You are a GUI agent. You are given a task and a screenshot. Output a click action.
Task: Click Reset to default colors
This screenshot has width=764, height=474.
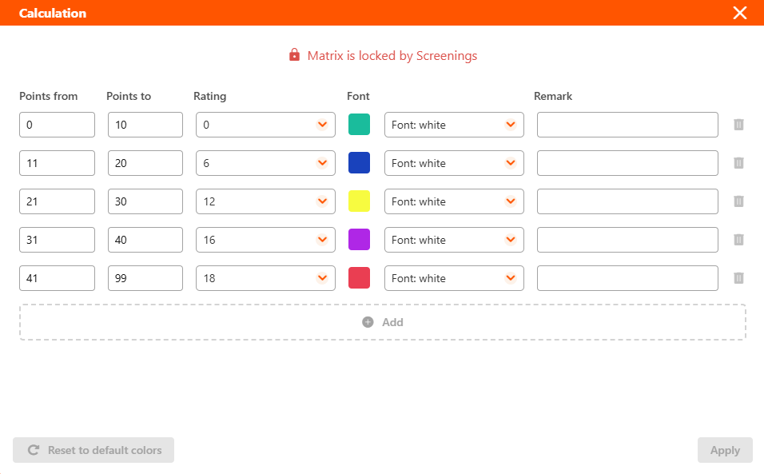(x=94, y=450)
